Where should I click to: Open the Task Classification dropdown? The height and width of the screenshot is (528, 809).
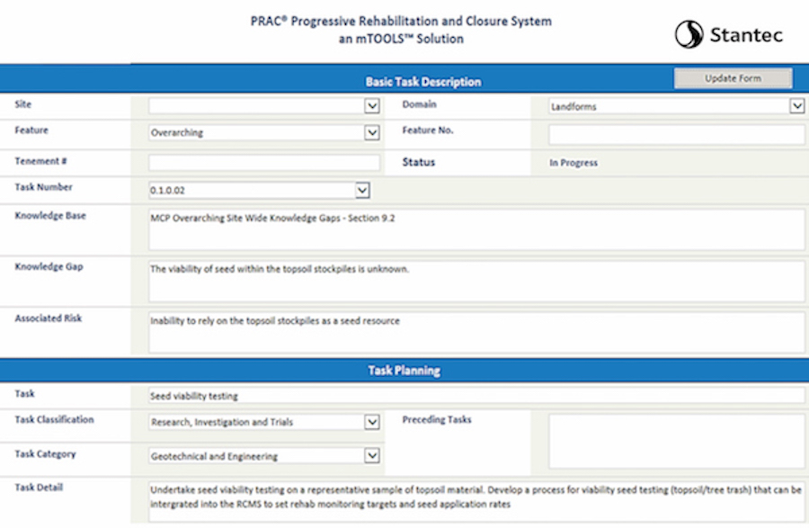pyautogui.click(x=372, y=422)
